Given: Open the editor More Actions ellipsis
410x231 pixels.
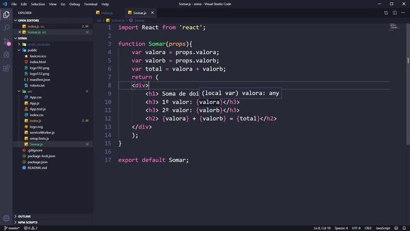Looking at the screenshot, I should click(x=403, y=13).
